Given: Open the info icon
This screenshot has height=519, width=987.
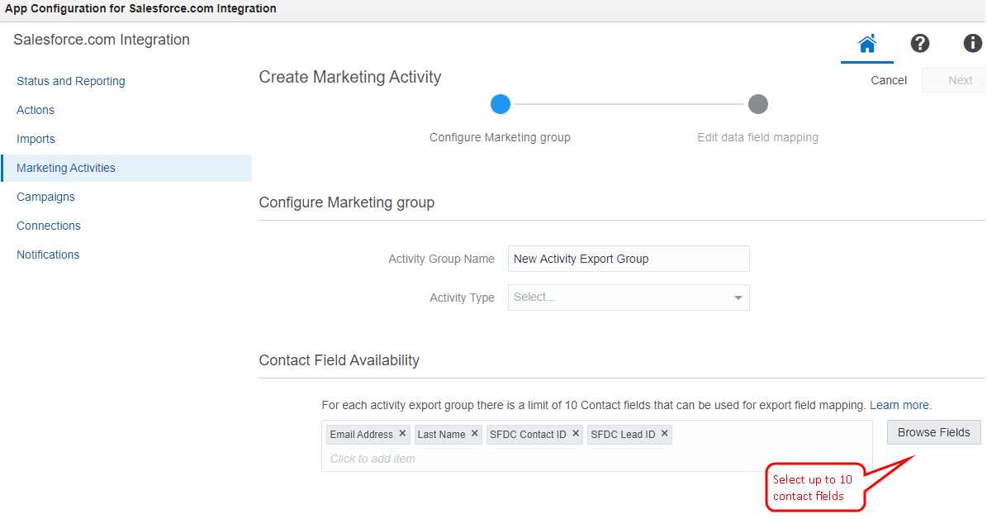Looking at the screenshot, I should [x=972, y=44].
